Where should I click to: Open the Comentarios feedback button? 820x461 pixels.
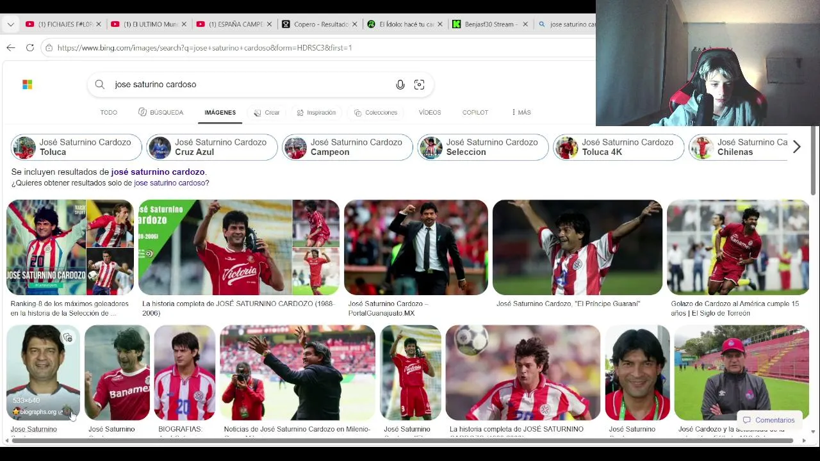click(x=769, y=421)
